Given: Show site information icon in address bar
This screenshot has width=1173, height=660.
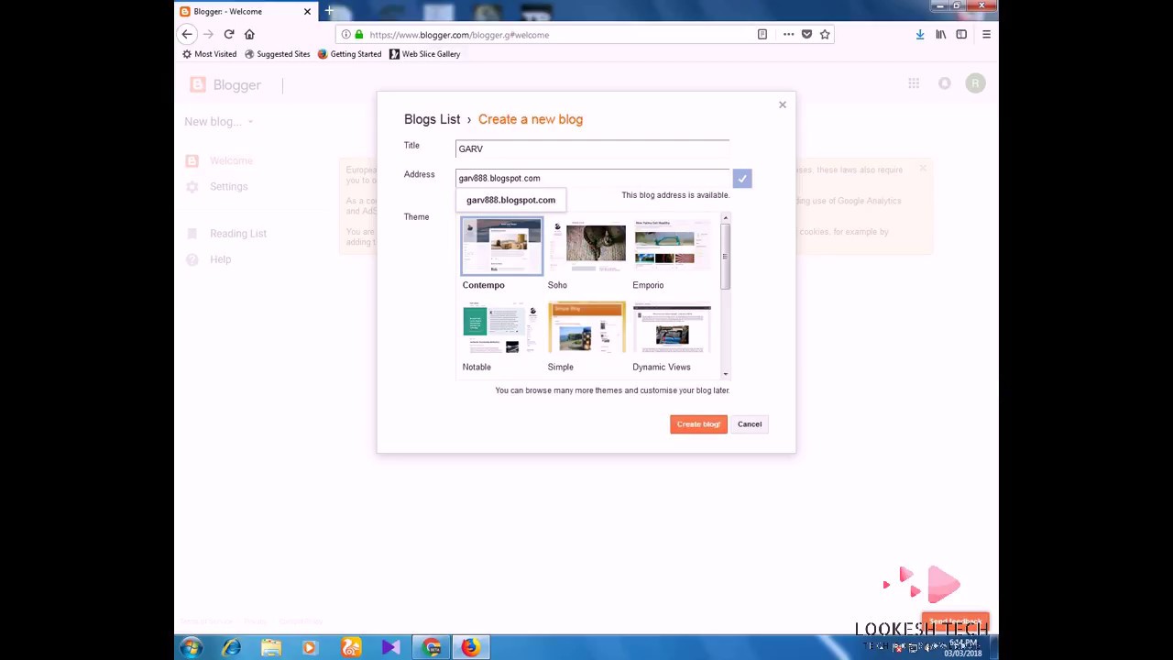Looking at the screenshot, I should 345,35.
